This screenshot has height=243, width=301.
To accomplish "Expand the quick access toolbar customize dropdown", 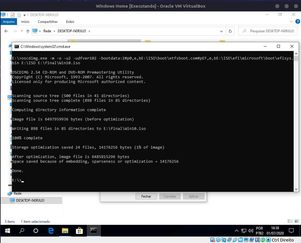I will tap(24, 15).
